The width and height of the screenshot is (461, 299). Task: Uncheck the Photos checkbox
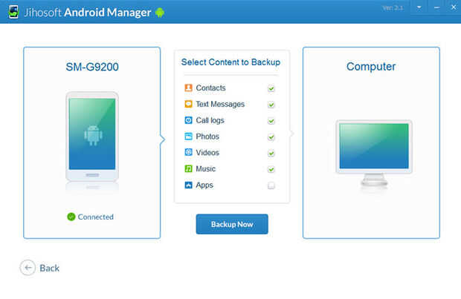point(271,137)
